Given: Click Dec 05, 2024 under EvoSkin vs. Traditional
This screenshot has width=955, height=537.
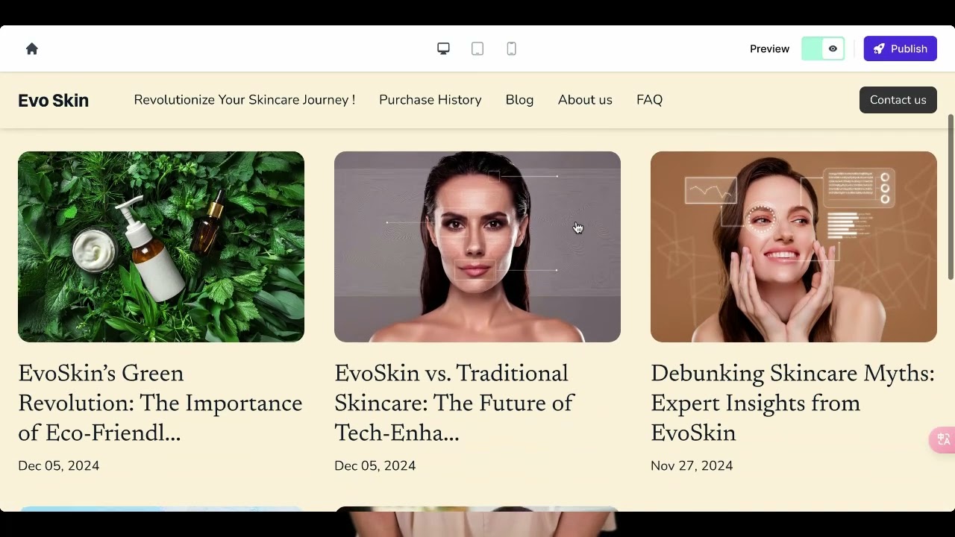Looking at the screenshot, I should [x=375, y=465].
